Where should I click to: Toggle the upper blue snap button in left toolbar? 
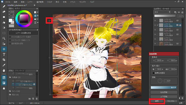4,78
